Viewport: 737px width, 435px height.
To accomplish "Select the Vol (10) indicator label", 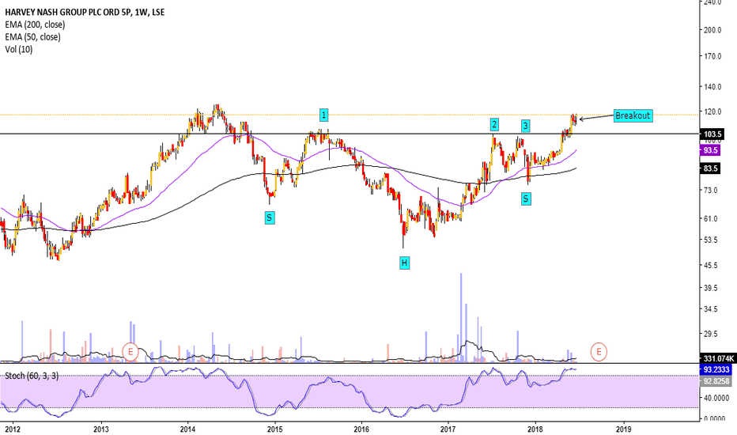I will click(19, 49).
